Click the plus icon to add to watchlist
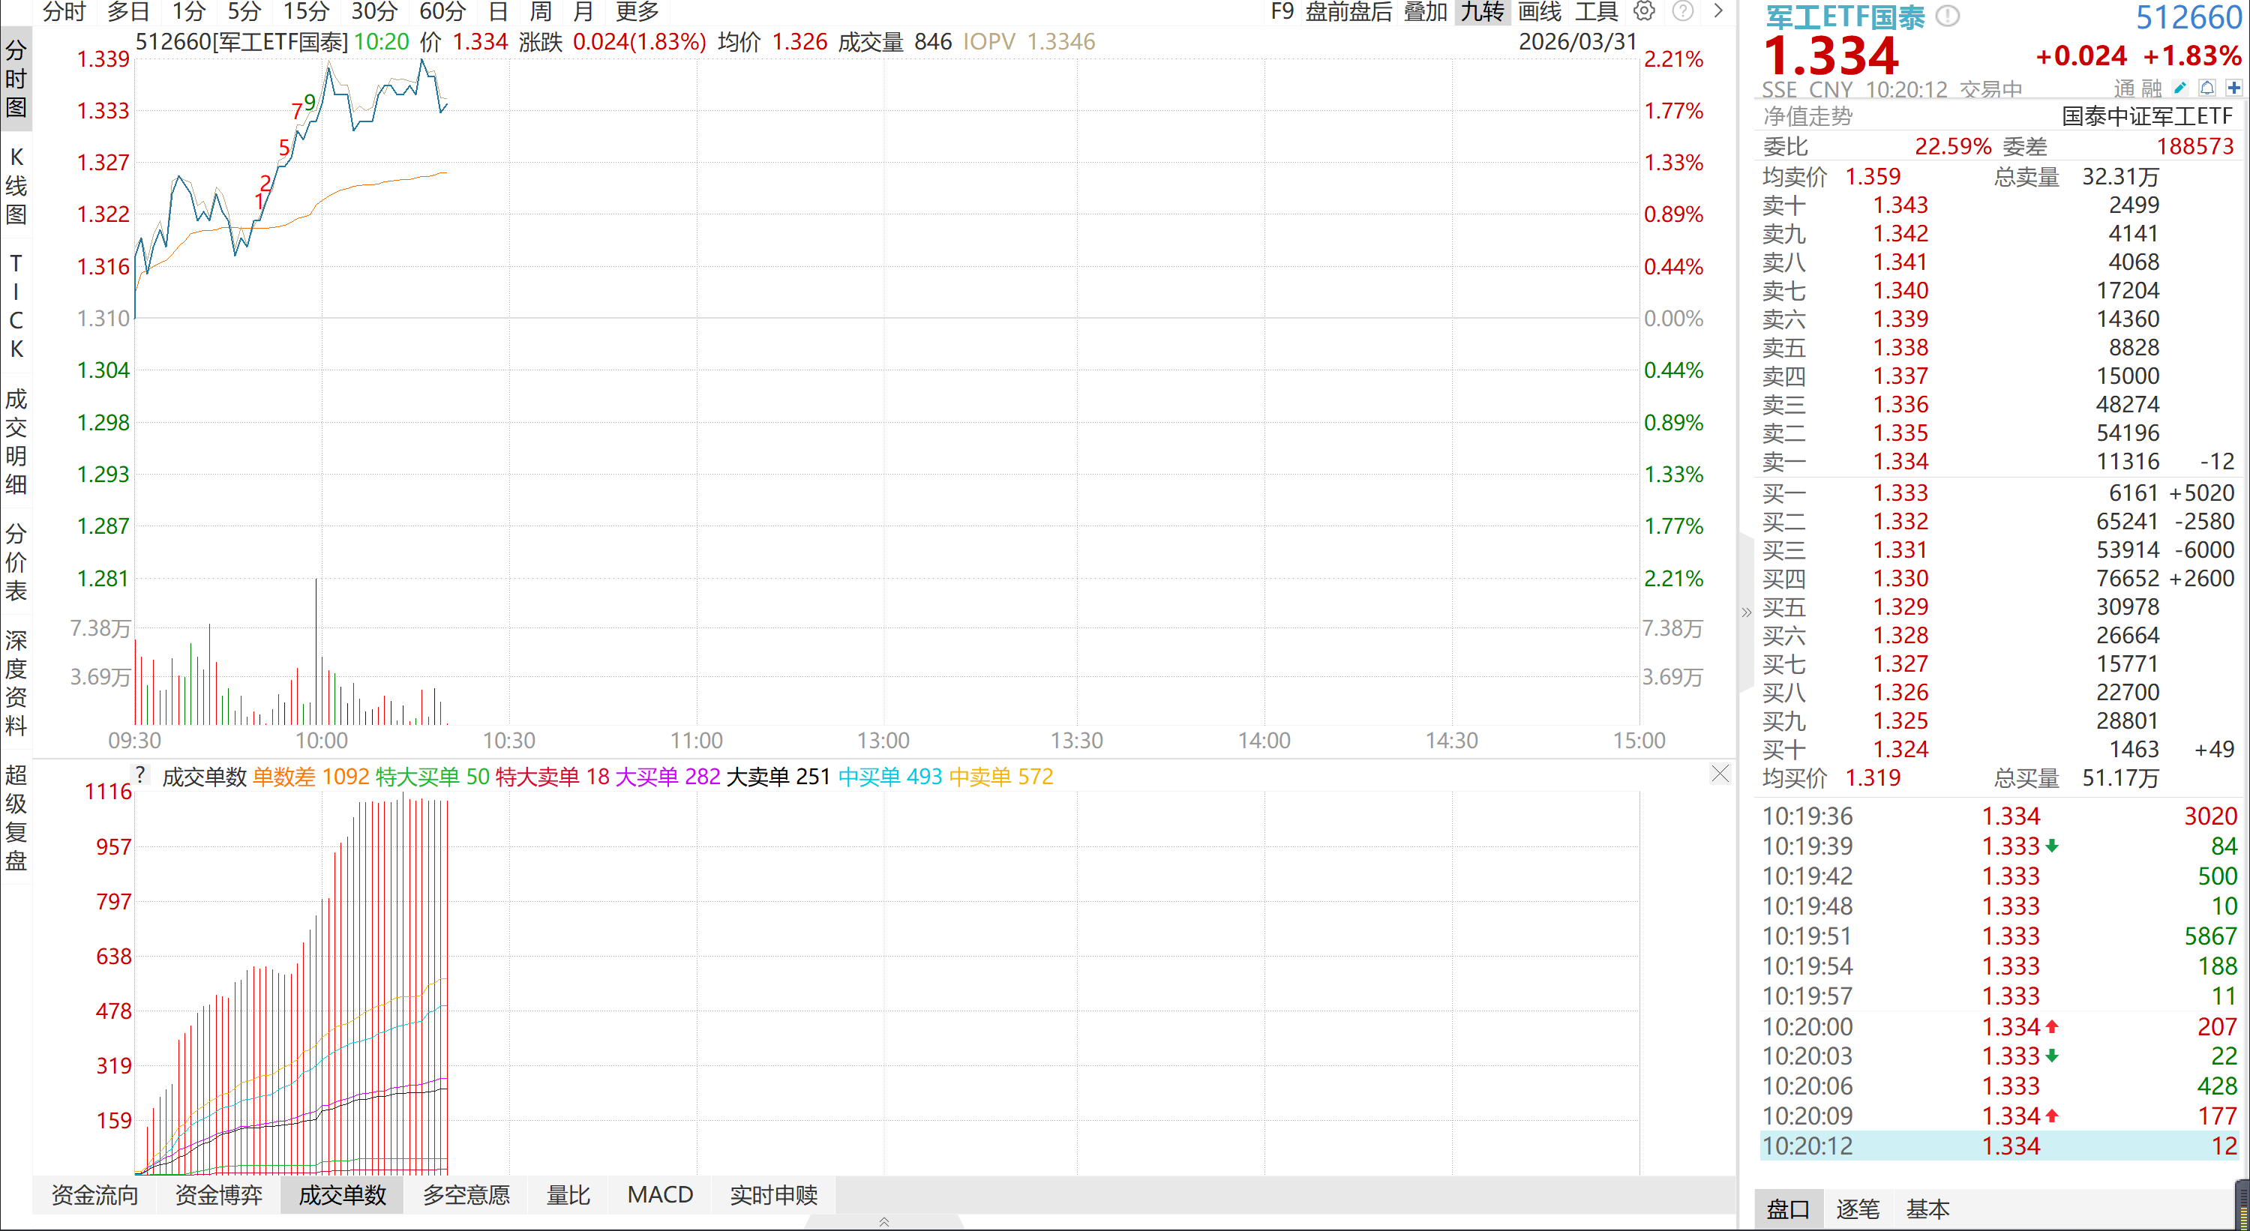The height and width of the screenshot is (1231, 2250). tap(2235, 88)
